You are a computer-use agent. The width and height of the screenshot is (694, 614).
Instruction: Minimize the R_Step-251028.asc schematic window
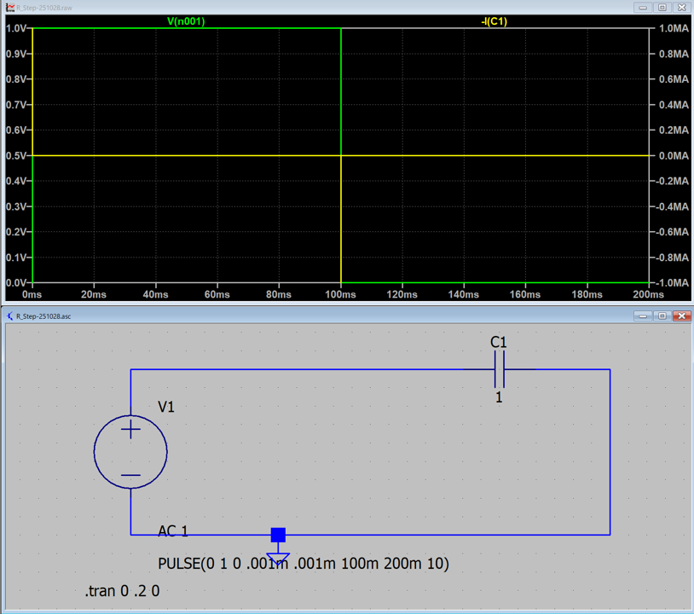click(x=644, y=316)
